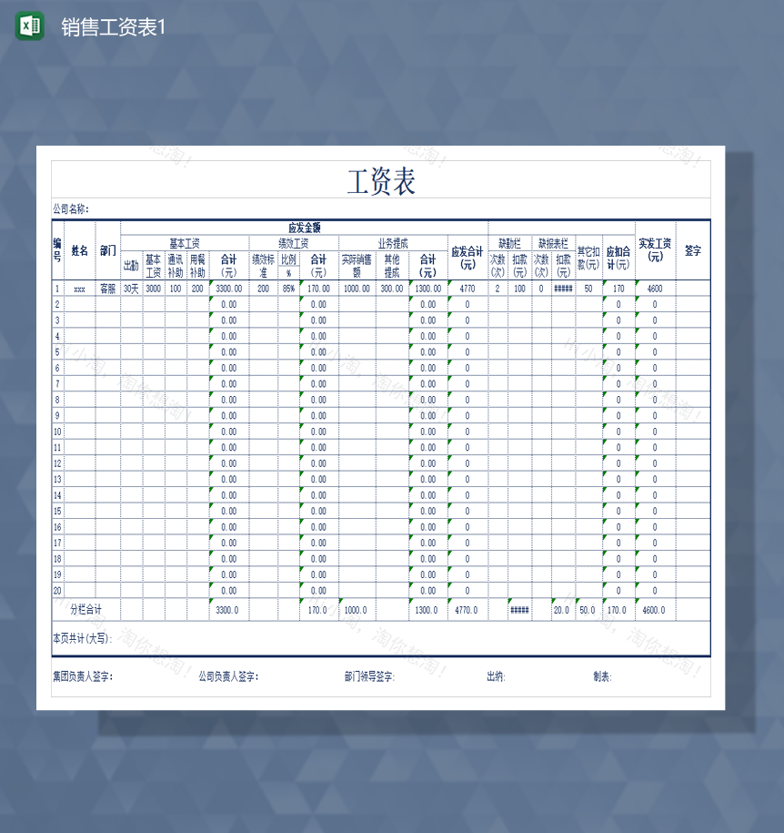The width and height of the screenshot is (784, 833).
Task: Click the 签字 column header cell
Action: click(692, 251)
